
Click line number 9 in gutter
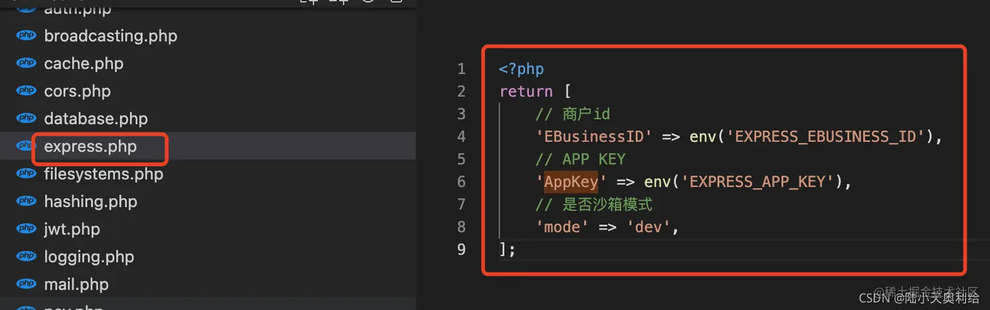tap(462, 249)
